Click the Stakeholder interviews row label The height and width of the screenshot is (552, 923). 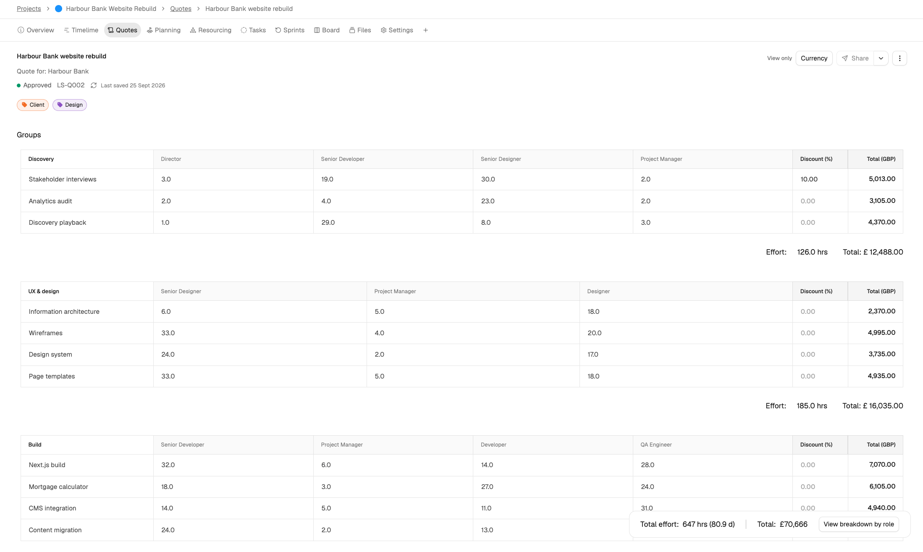click(x=63, y=179)
